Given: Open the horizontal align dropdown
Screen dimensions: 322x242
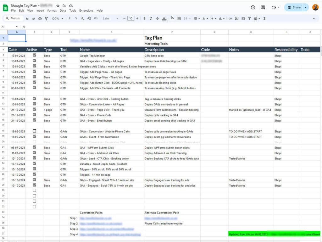Looking at the screenshot, I should pyautogui.click(x=197, y=19).
